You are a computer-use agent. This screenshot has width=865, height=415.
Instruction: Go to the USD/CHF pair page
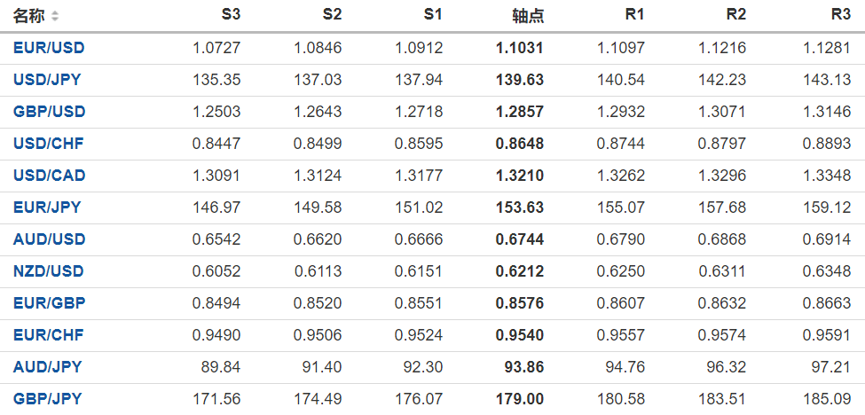coord(49,144)
